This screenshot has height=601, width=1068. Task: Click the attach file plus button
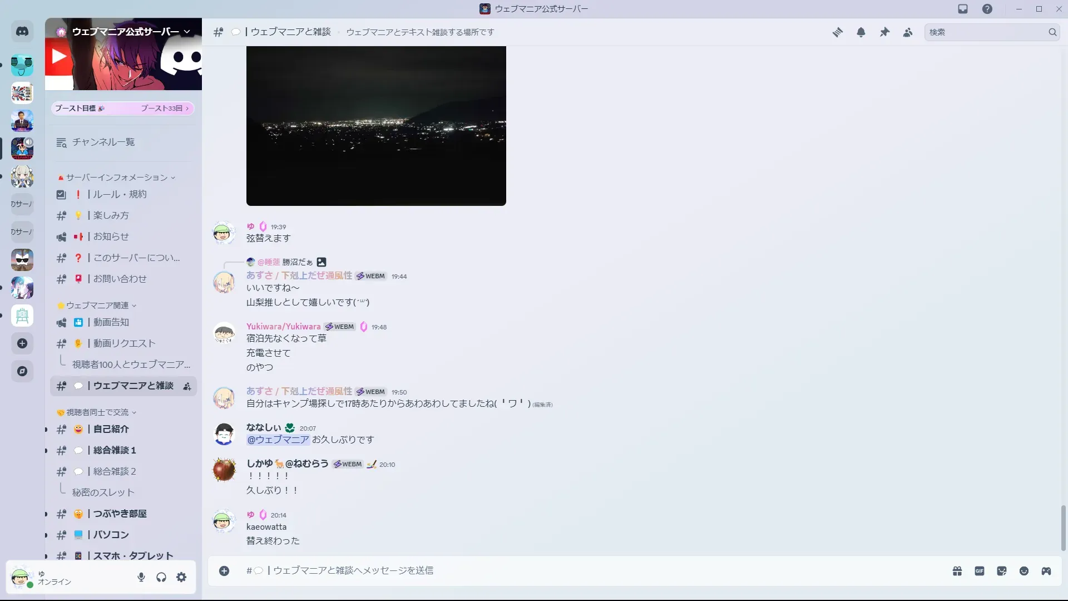(224, 571)
